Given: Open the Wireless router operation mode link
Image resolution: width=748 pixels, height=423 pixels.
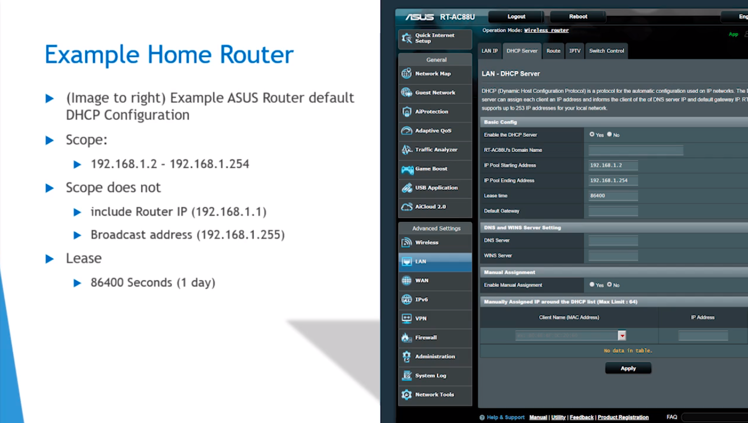Looking at the screenshot, I should click(x=546, y=31).
